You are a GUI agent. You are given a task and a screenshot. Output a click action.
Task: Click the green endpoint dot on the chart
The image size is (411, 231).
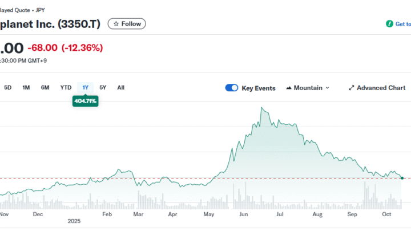(x=402, y=178)
